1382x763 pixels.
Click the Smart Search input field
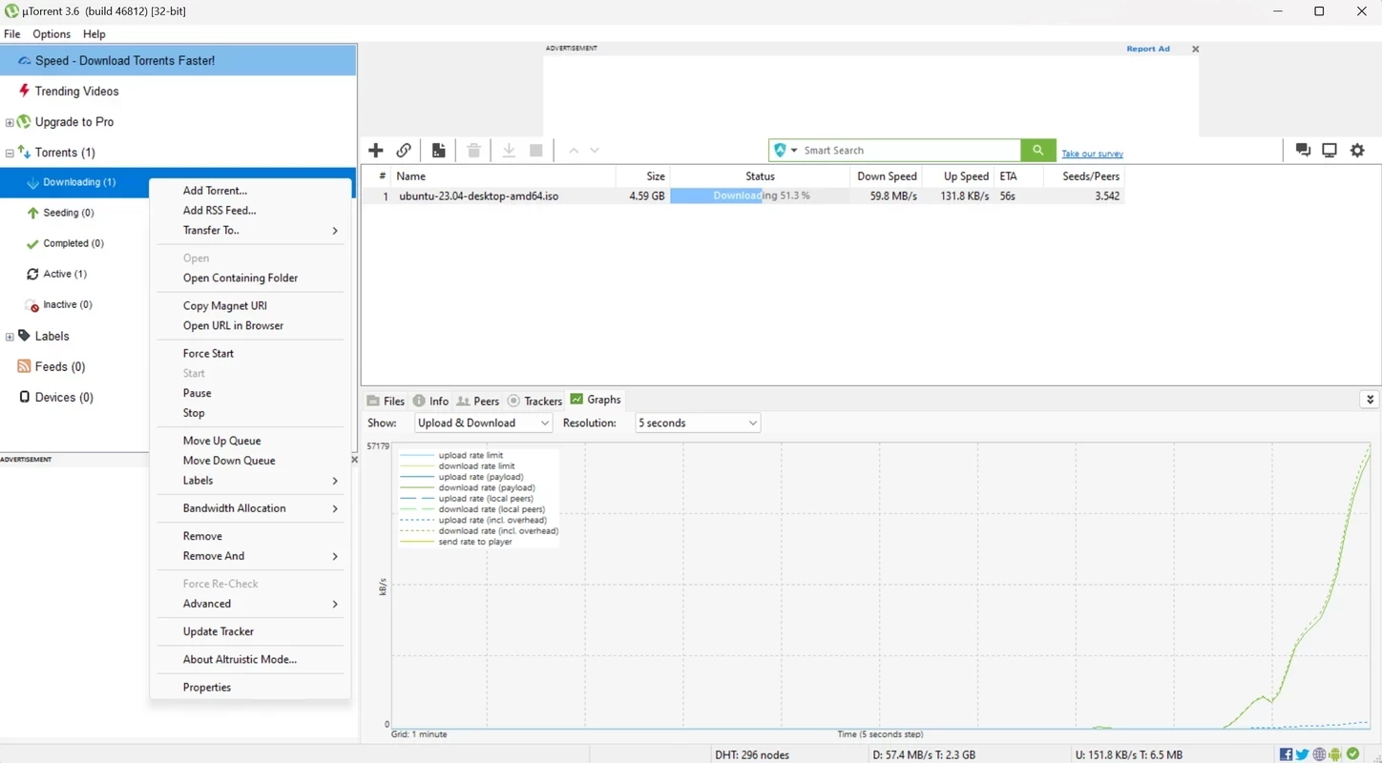[x=907, y=151]
